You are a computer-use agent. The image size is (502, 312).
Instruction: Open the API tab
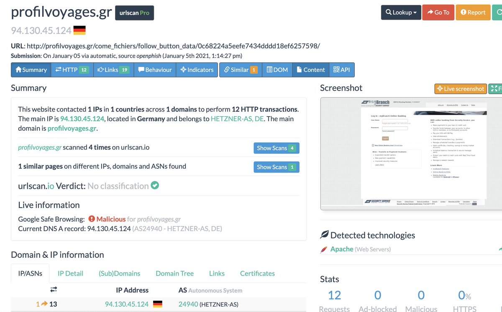coord(342,70)
